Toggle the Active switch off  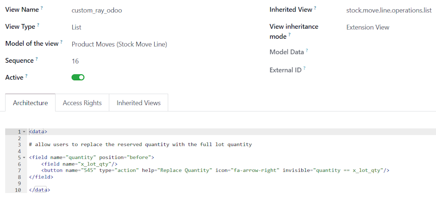[x=78, y=77]
